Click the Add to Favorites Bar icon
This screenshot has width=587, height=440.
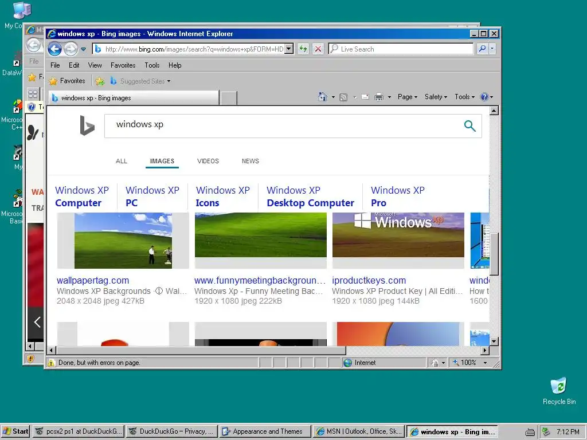100,81
